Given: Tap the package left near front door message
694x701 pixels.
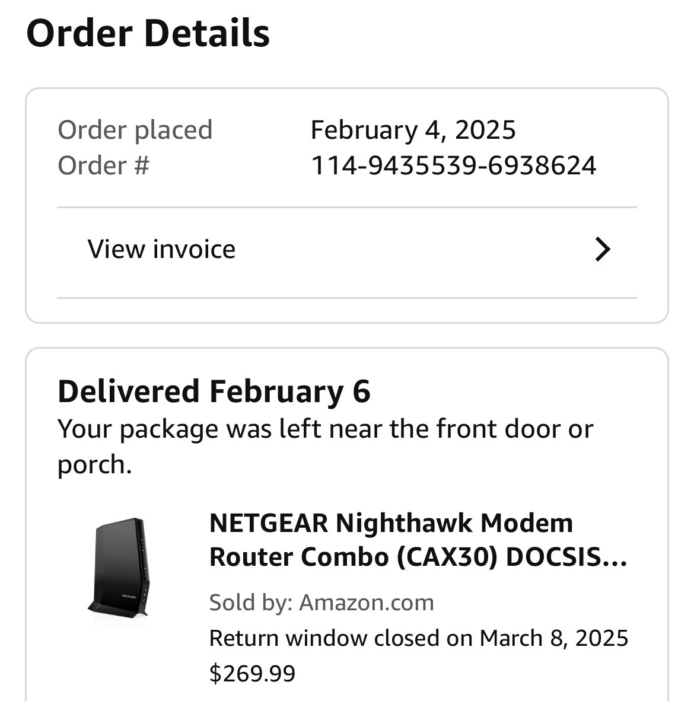Looking at the screenshot, I should 325,429.
